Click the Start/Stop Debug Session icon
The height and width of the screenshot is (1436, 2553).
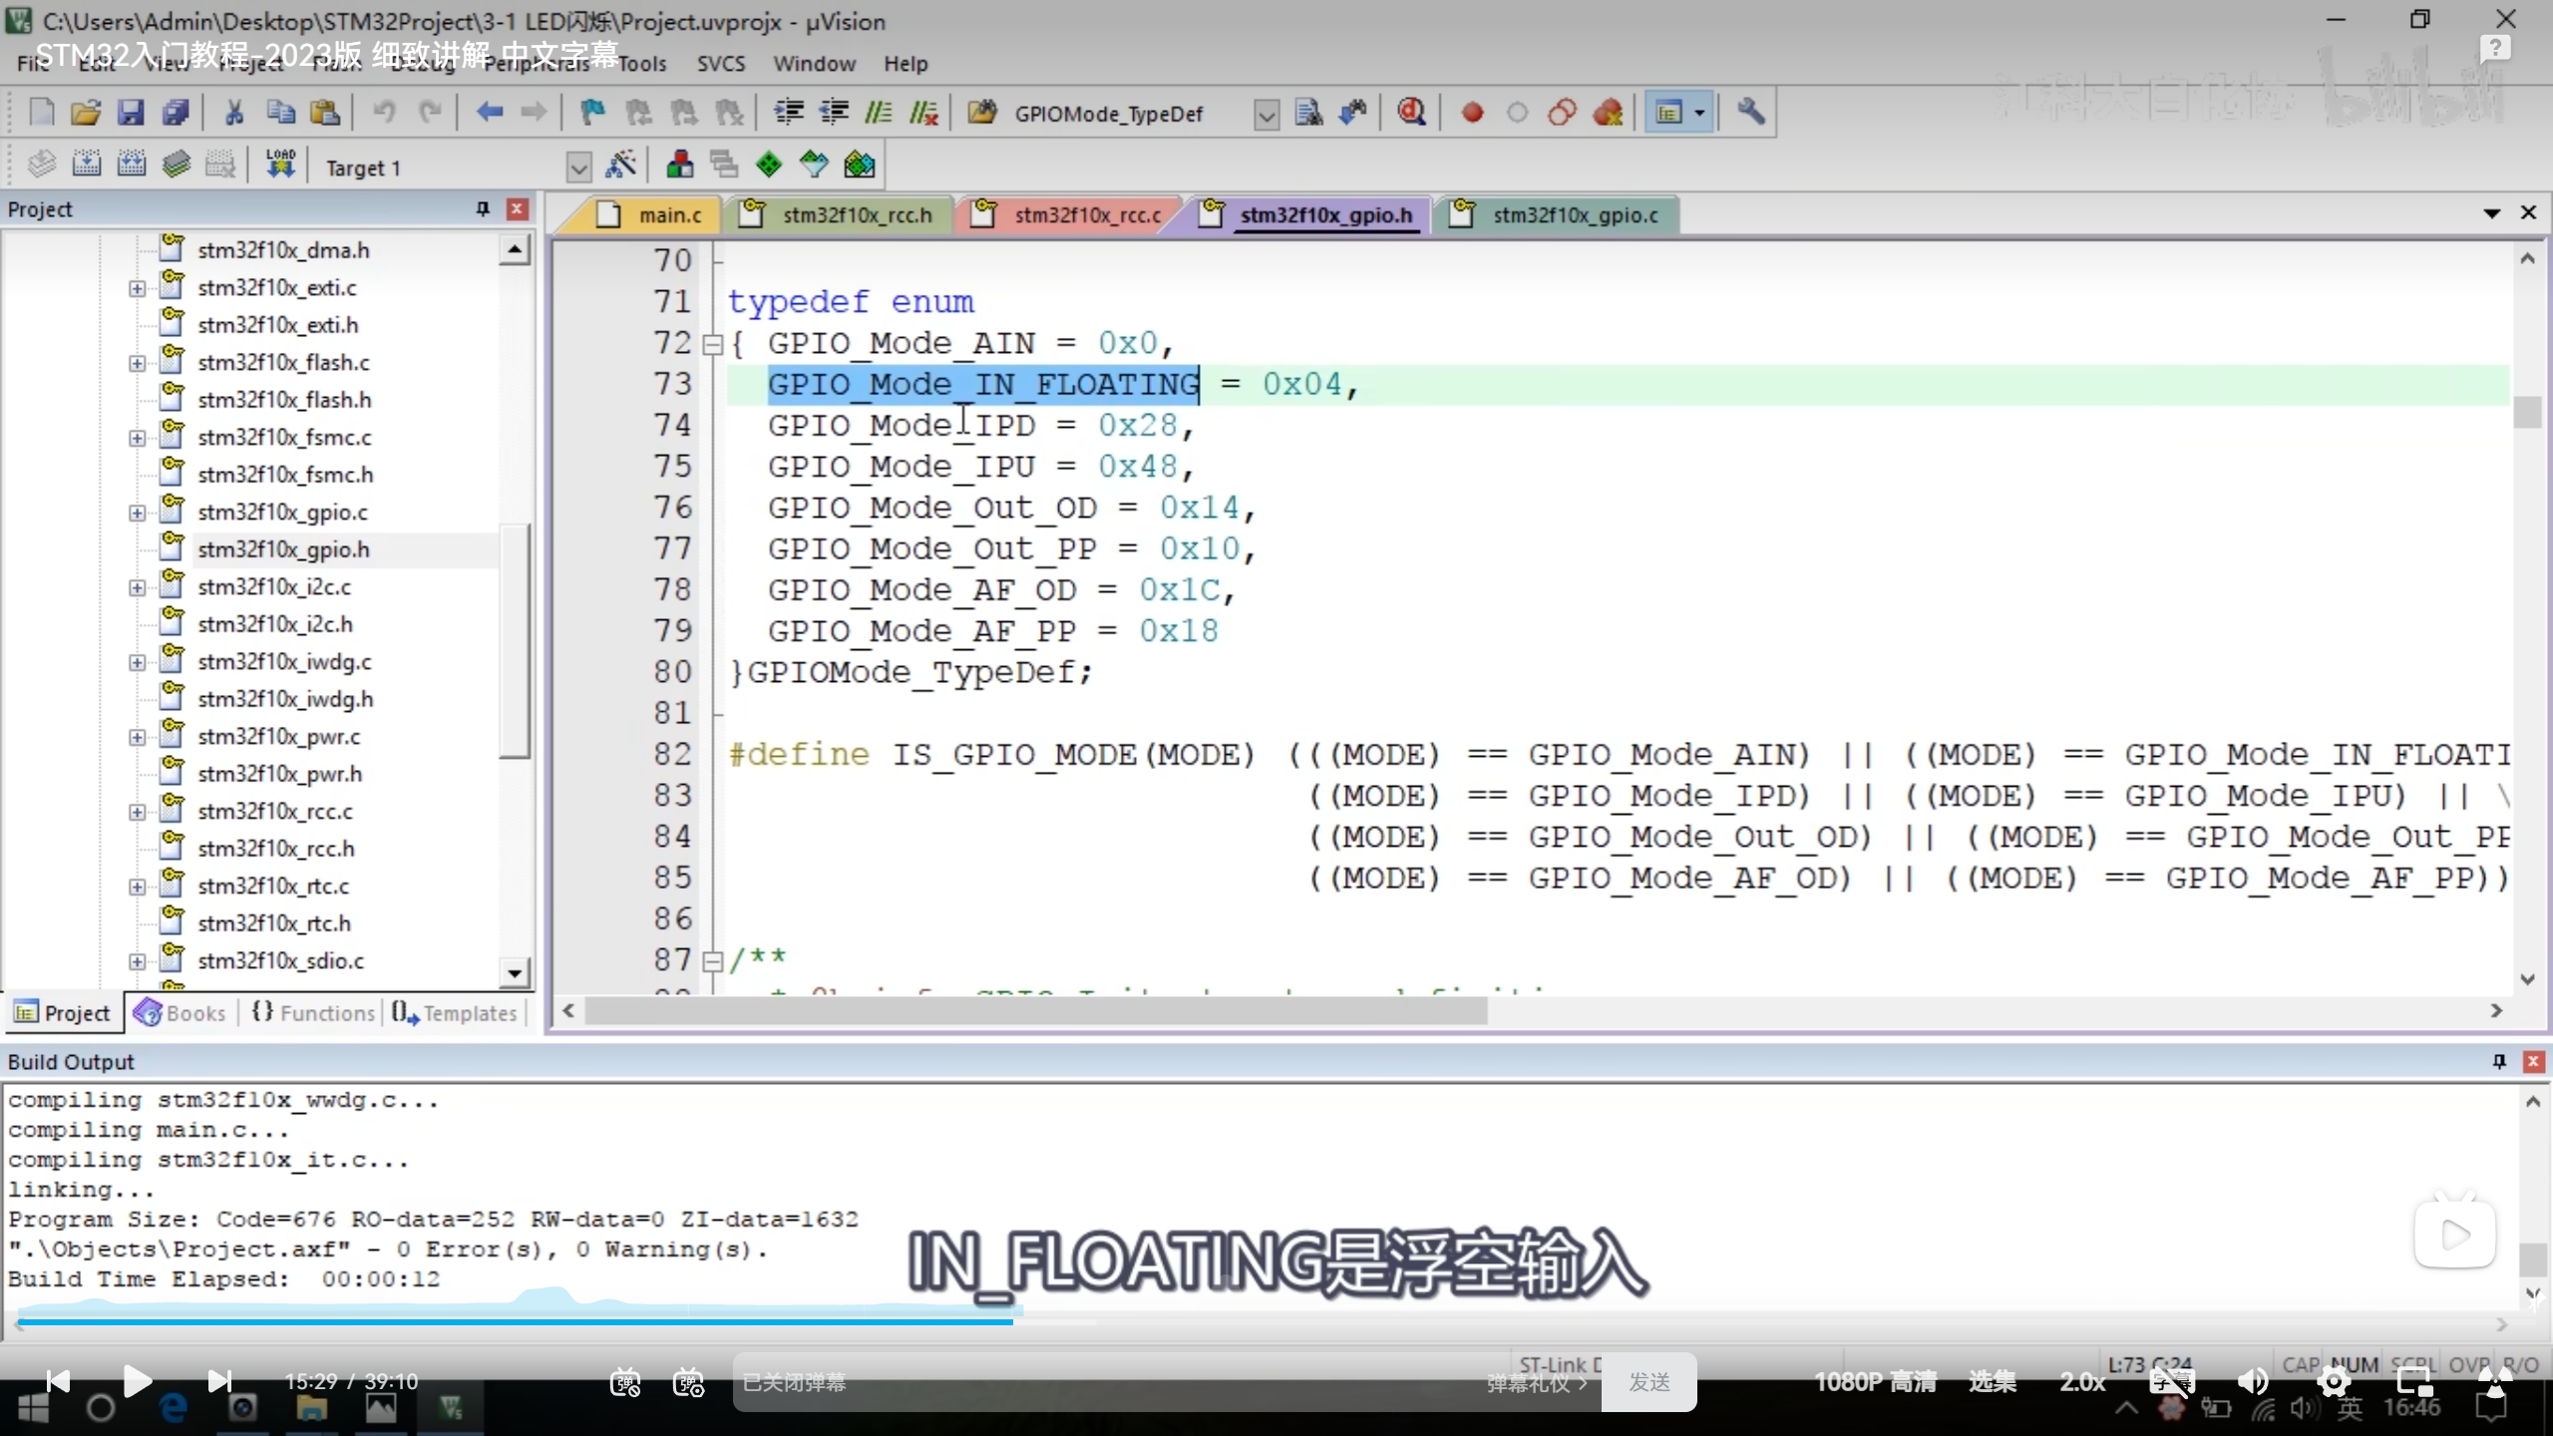click(x=1410, y=113)
